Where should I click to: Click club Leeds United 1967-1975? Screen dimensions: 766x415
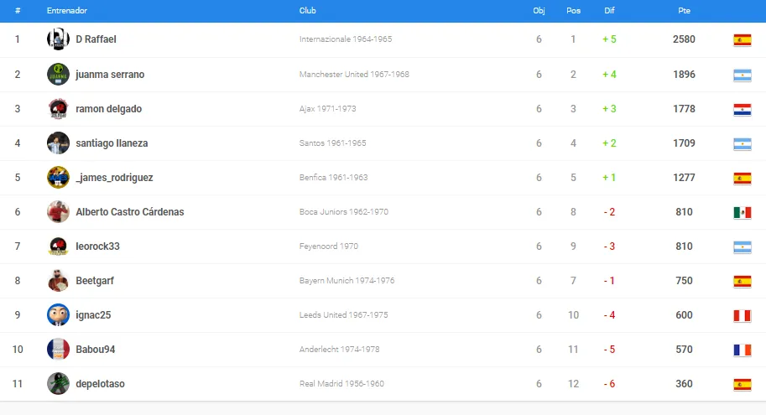coord(343,315)
